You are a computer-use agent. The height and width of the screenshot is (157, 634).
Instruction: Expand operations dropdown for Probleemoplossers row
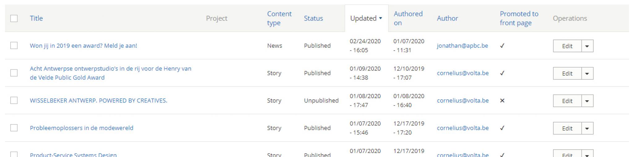coord(587,128)
